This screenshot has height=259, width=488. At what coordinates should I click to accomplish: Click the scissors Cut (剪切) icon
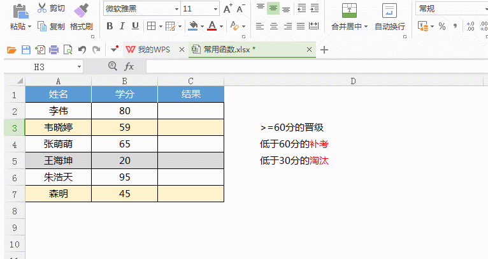(x=42, y=8)
